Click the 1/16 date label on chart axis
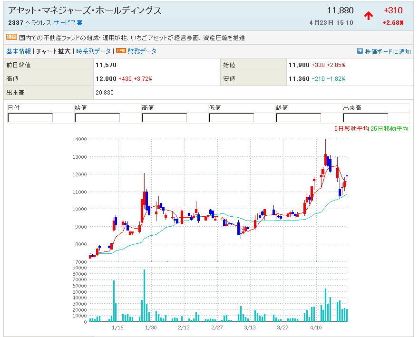The width and height of the screenshot is (419, 337). (117, 327)
